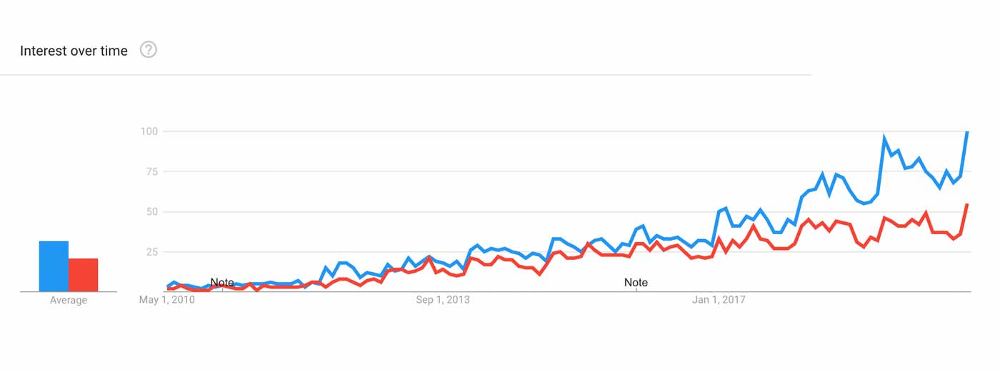This screenshot has height=372, width=1000.
Task: Click the 25 y-axis label
Action: (151, 252)
